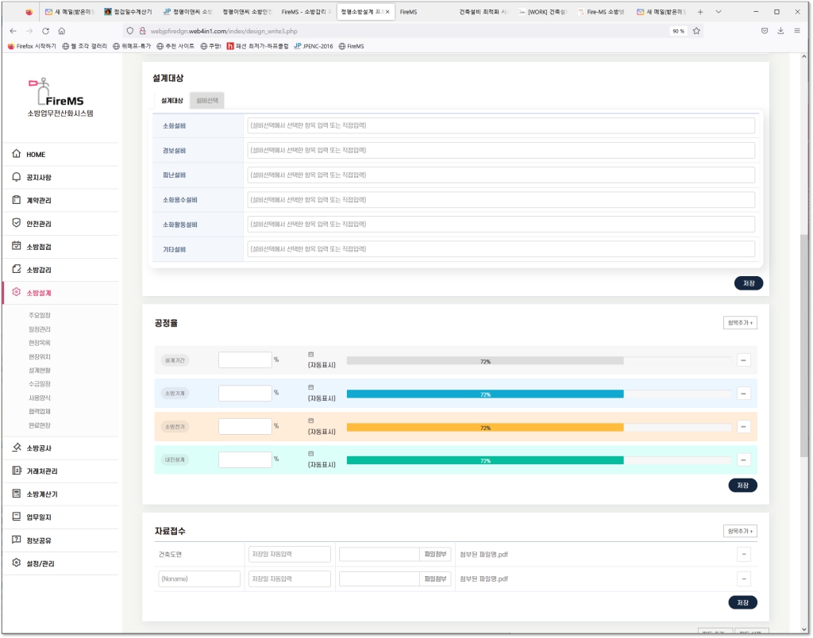
Task: Open the Firefox list all tabs chevron
Action: [719, 12]
